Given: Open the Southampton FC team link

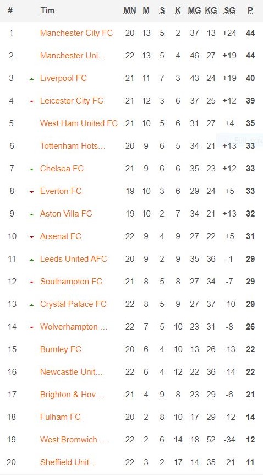Looking at the screenshot, I should coord(71,282).
